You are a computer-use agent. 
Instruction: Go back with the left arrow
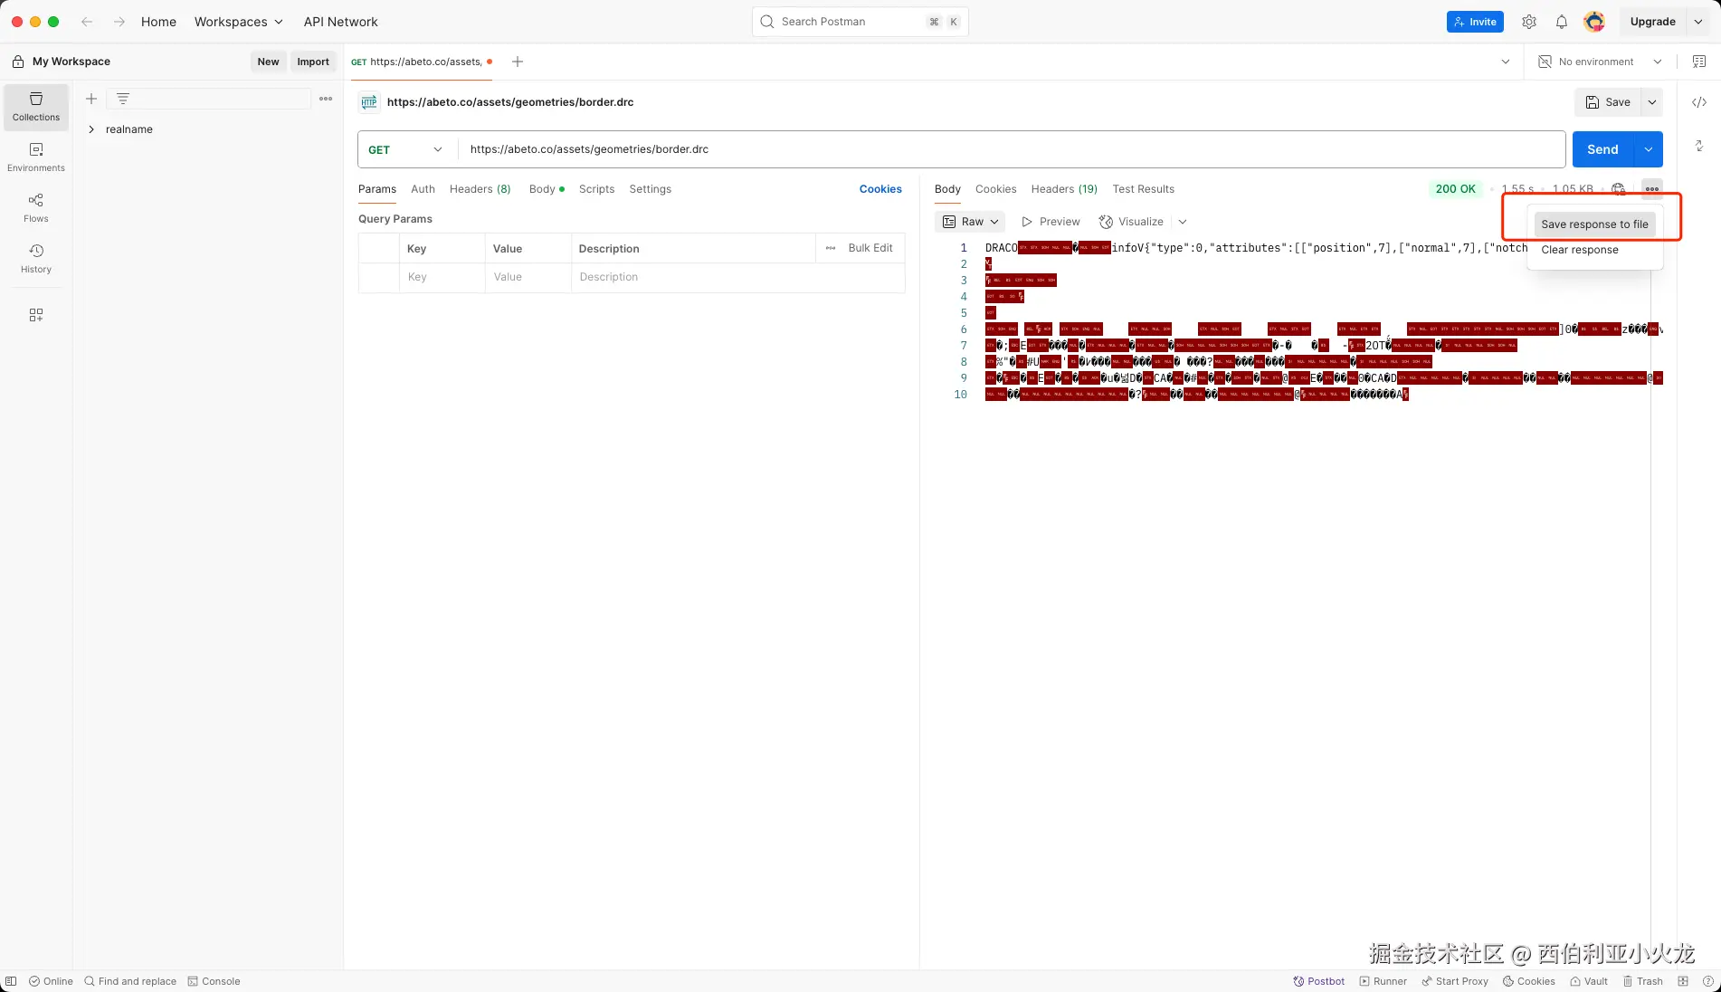click(87, 22)
